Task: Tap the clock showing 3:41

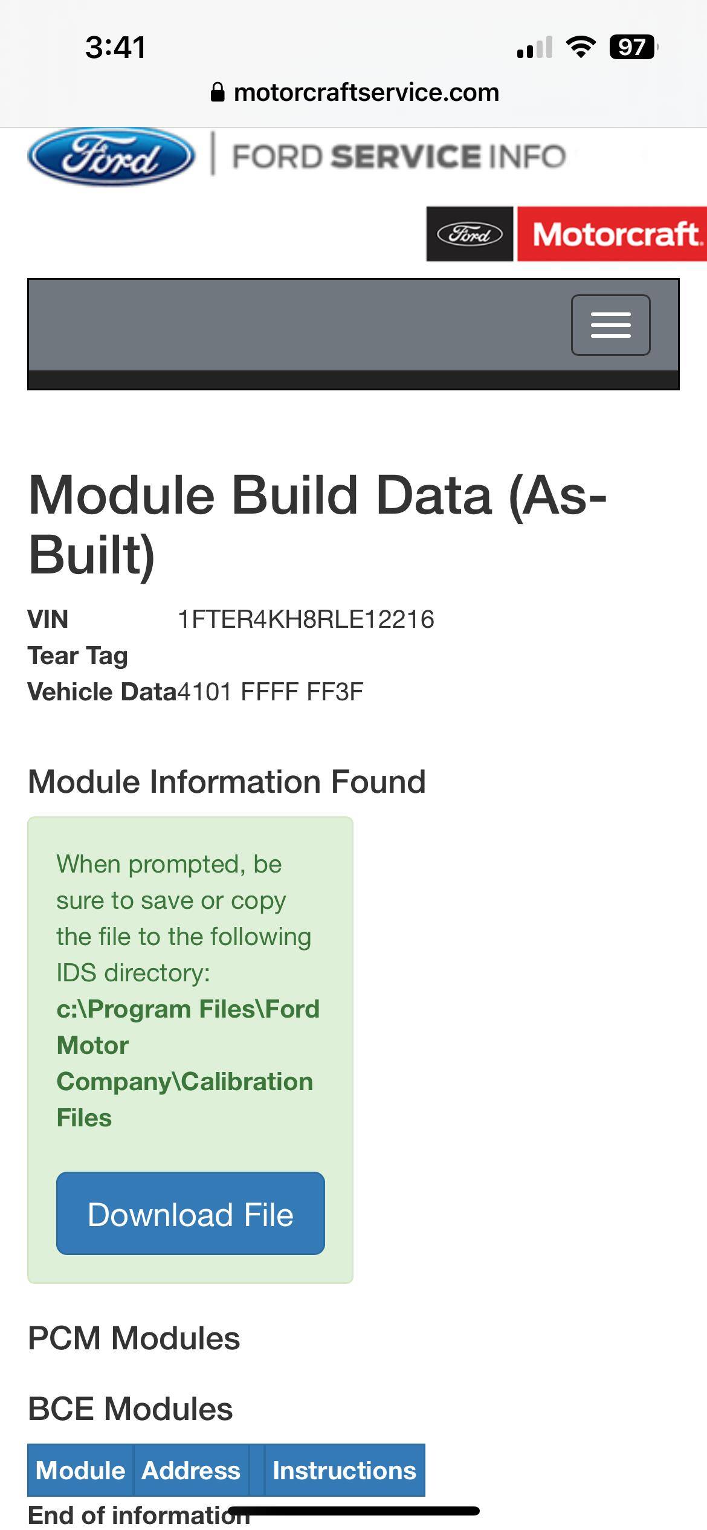Action: point(115,47)
